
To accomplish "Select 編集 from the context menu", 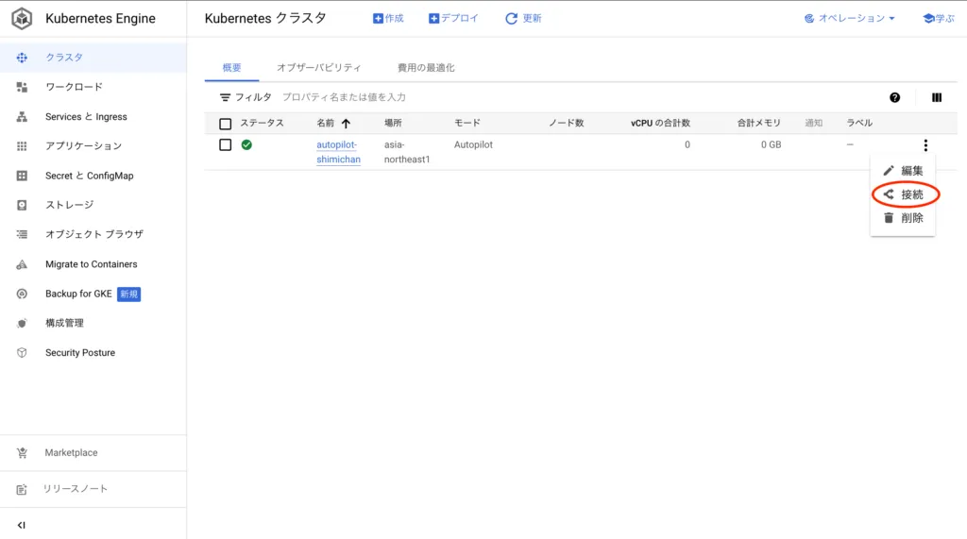I will (903, 171).
